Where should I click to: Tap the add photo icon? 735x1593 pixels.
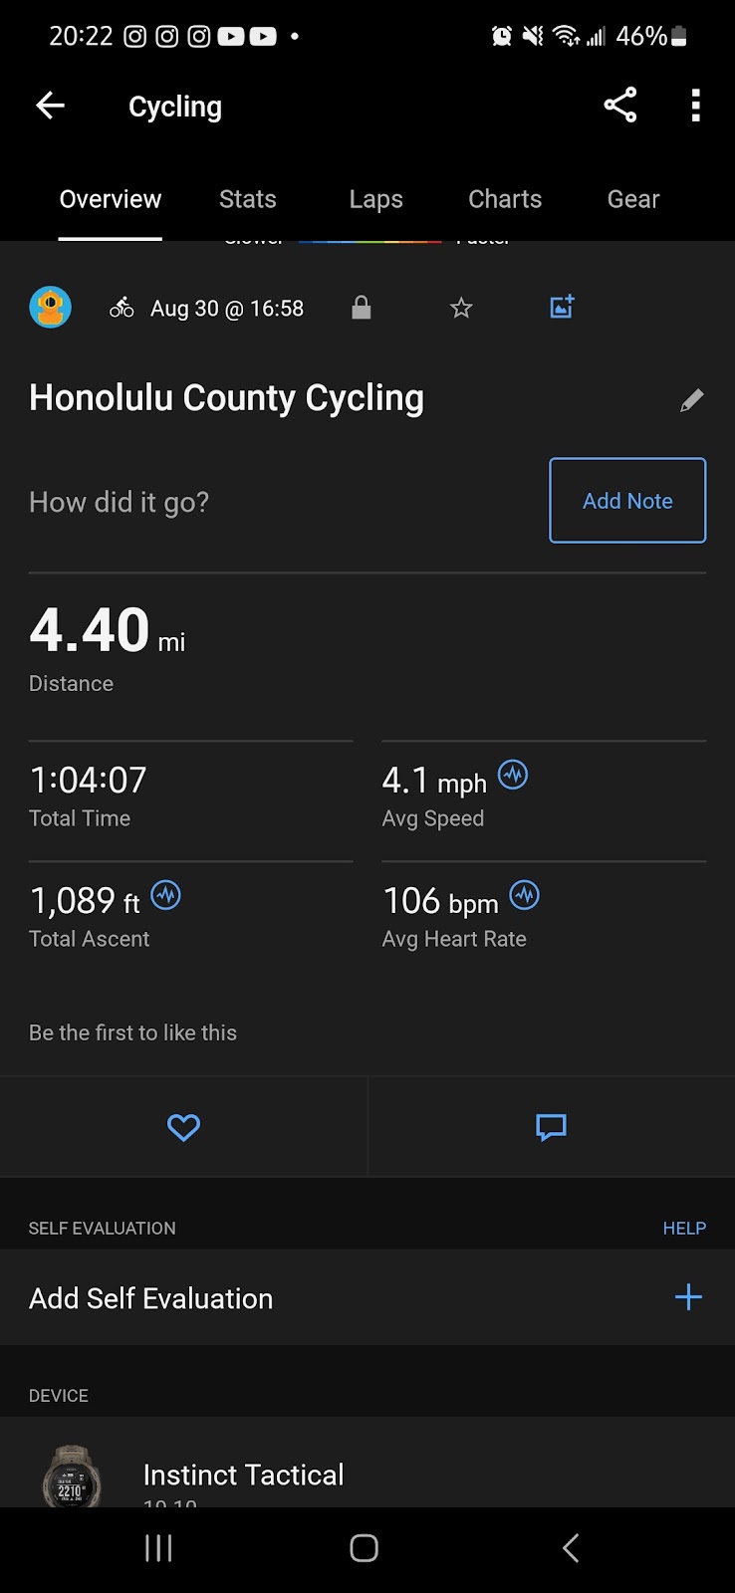pyautogui.click(x=562, y=307)
